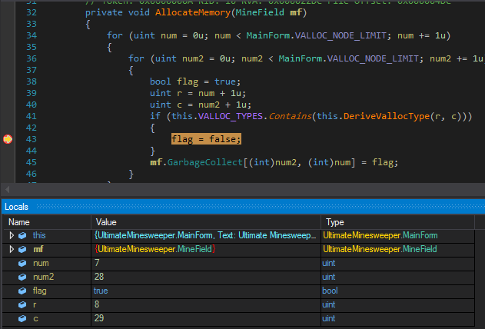The height and width of the screenshot is (329, 485).
Task: Click the variable name 'num2' in Locals
Action: point(43,277)
